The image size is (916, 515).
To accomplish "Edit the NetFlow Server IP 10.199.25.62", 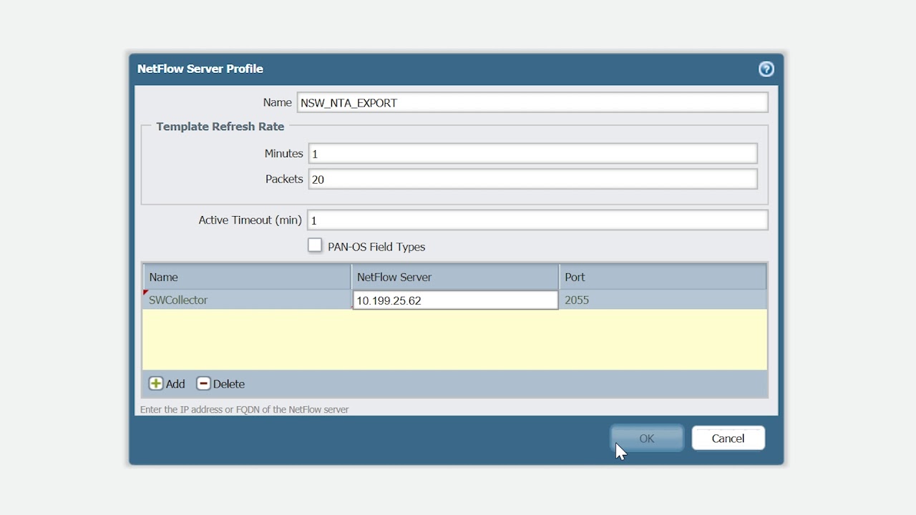I will click(x=455, y=300).
